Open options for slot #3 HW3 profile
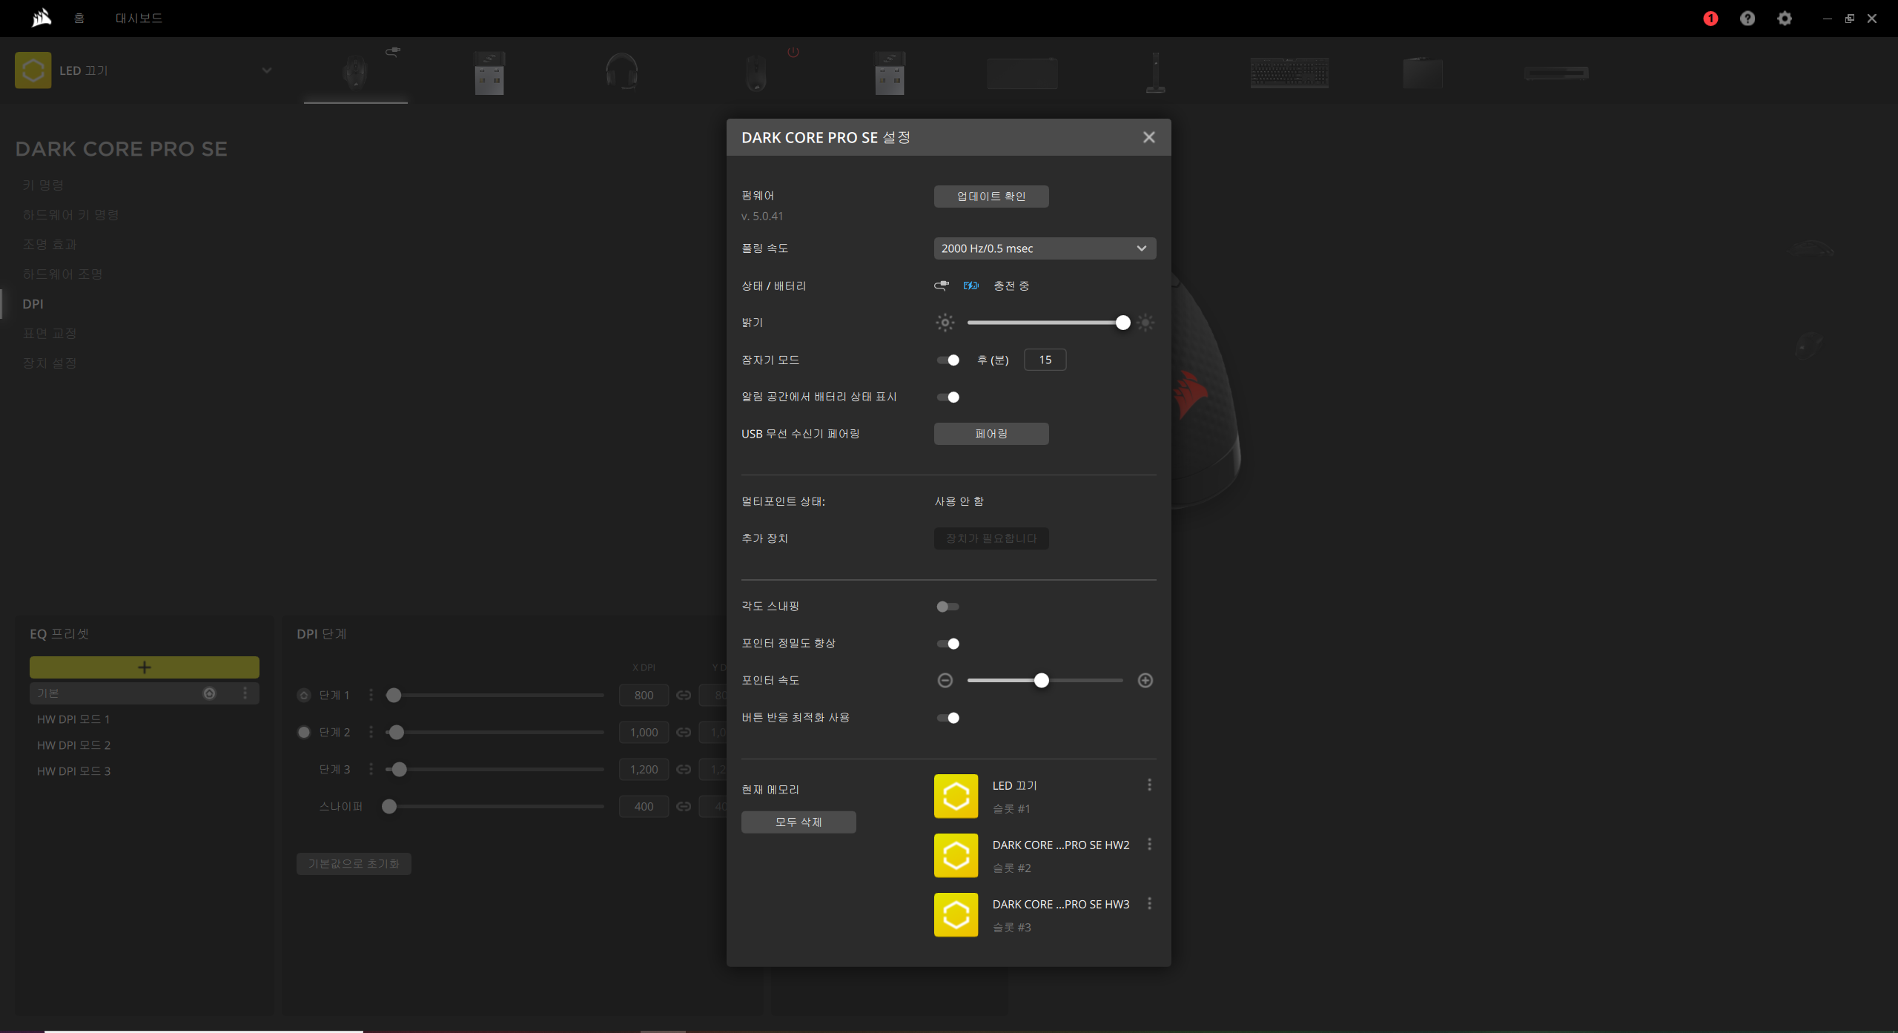The height and width of the screenshot is (1033, 1898). [x=1149, y=903]
